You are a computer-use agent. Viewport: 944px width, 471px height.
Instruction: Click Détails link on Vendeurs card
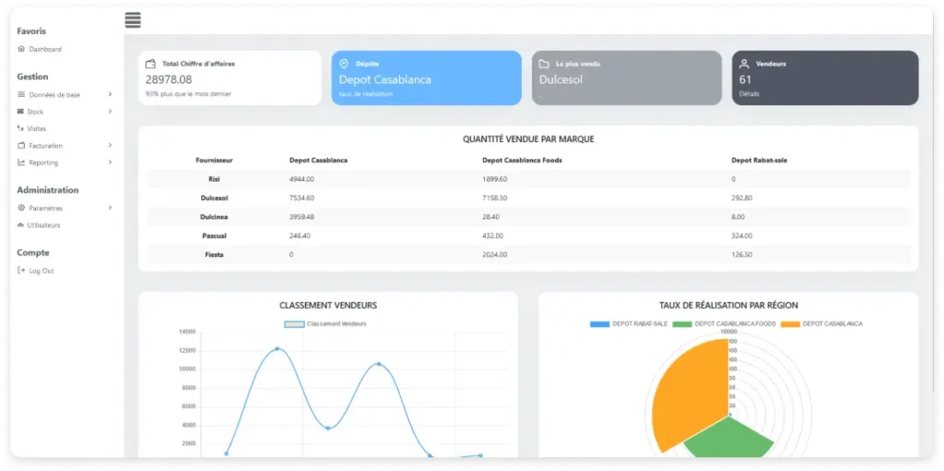pos(749,94)
